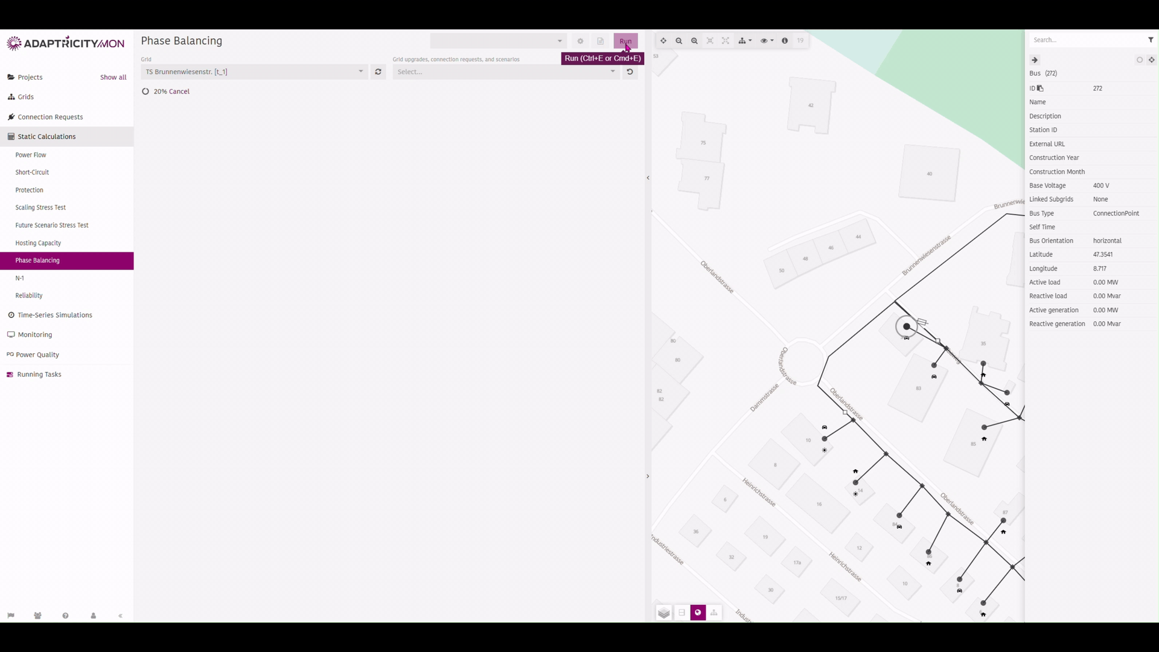Go to Power Flow calculation
The height and width of the screenshot is (652, 1159).
point(31,155)
